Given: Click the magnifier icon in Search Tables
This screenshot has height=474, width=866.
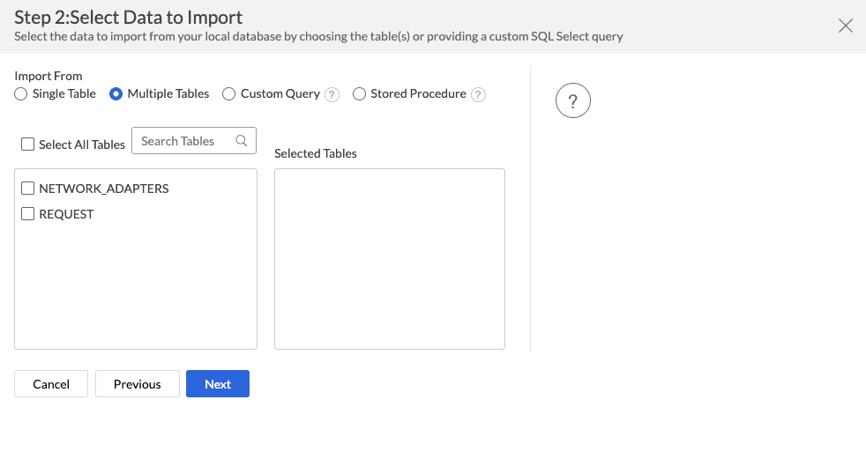Looking at the screenshot, I should point(242,141).
